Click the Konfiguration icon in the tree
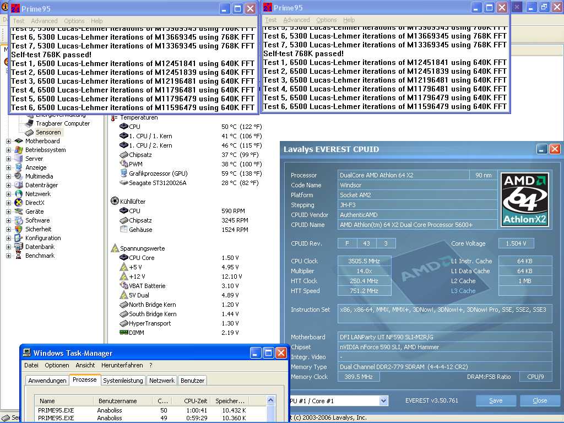 tap(19, 238)
